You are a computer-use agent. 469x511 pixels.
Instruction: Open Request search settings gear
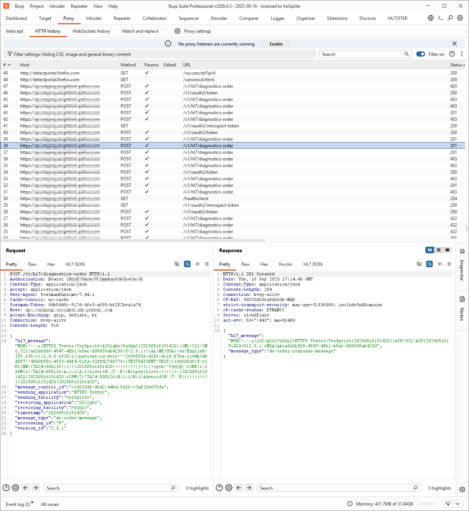15,488
